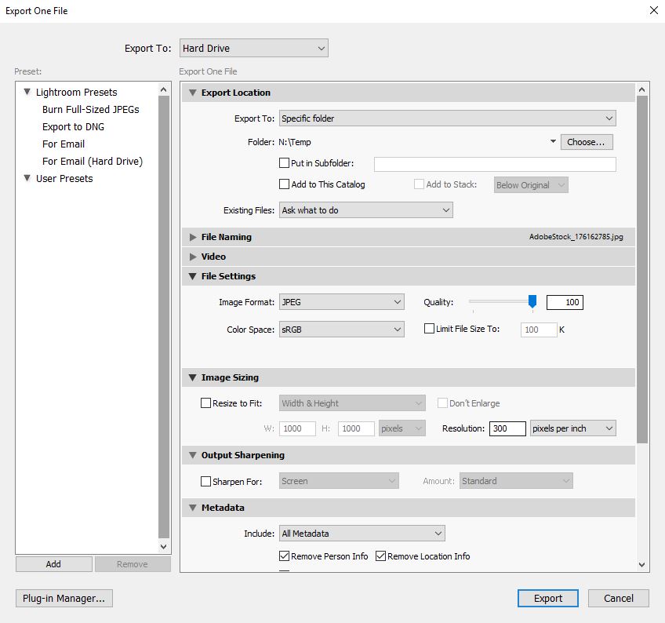Open the Plug-in Manager
The height and width of the screenshot is (623, 665).
coord(64,599)
